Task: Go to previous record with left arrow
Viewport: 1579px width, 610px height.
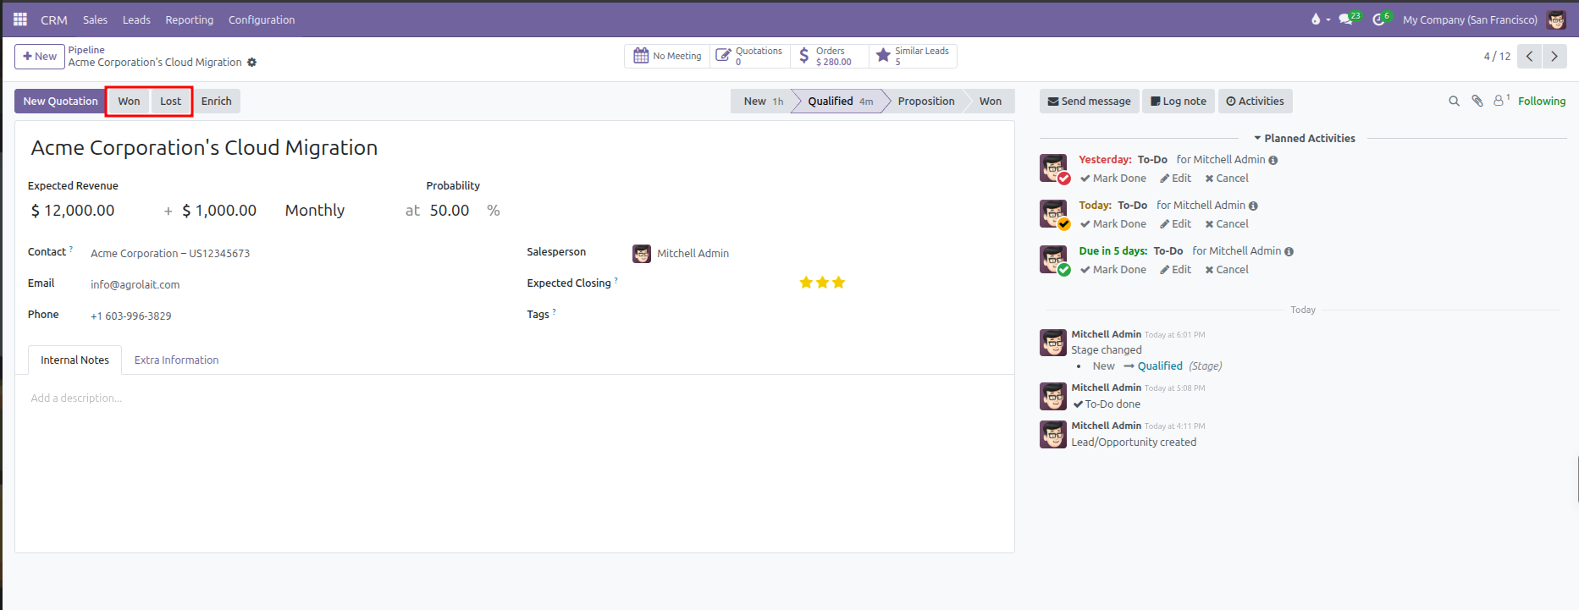Action: 1529,57
